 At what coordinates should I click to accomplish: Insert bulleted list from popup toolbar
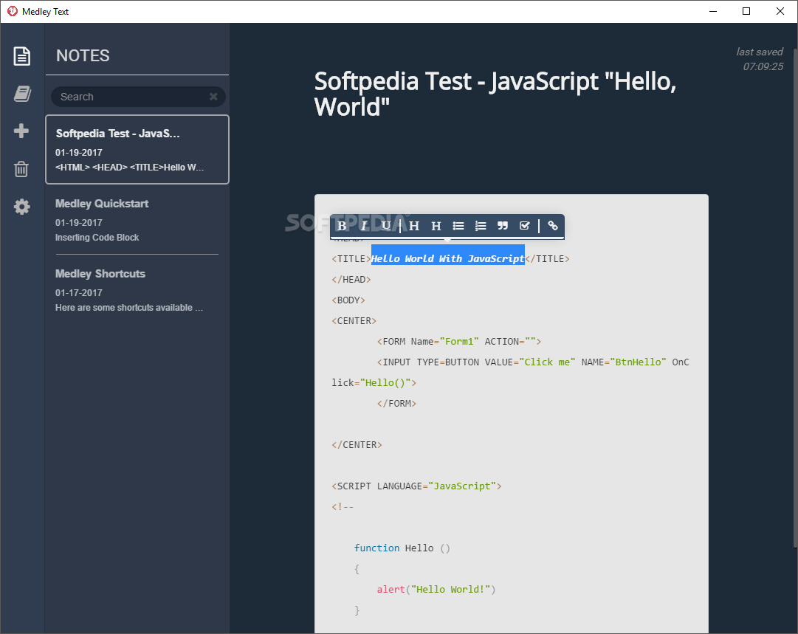[x=458, y=226]
